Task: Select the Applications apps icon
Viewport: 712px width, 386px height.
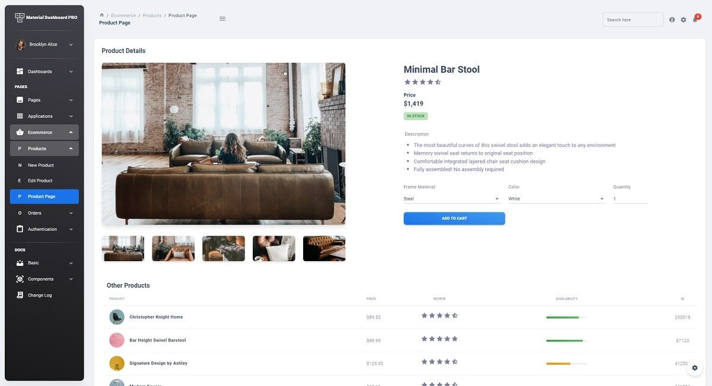Action: (x=19, y=115)
